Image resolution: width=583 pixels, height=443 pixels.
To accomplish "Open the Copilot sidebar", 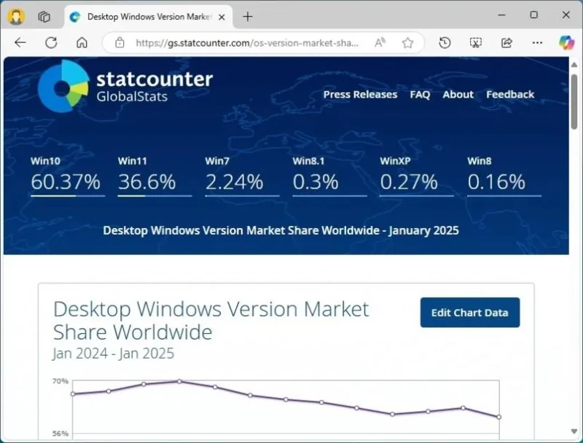I will tap(567, 42).
